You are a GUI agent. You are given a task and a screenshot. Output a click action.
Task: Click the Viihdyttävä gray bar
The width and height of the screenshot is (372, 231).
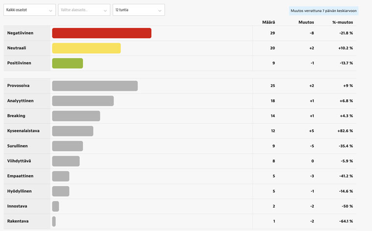click(66, 161)
